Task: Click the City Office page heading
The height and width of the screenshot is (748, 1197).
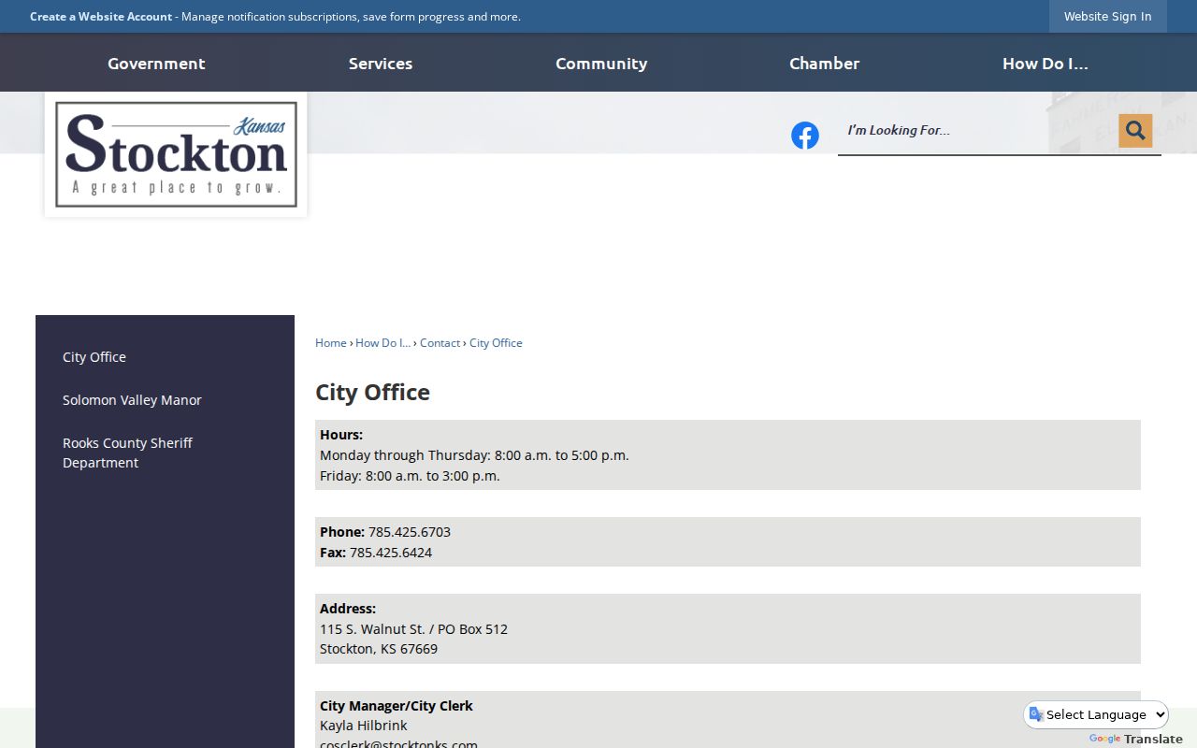Action: point(372,392)
